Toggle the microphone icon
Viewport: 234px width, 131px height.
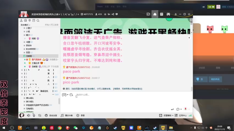(x=34, y=115)
